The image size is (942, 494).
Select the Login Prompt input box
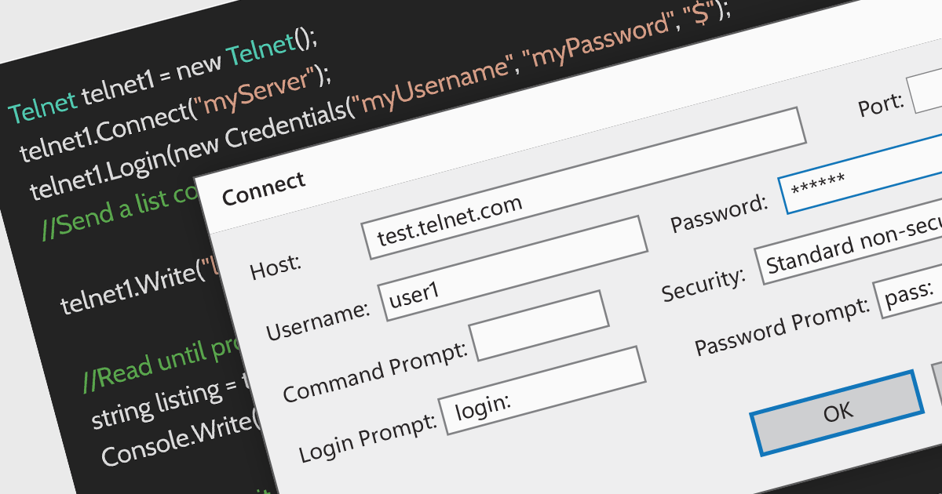[542, 390]
